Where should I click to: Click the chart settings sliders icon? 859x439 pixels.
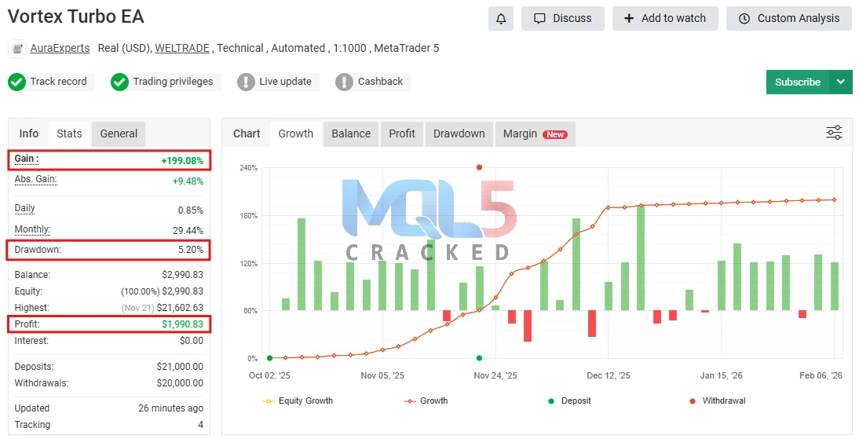pos(834,133)
